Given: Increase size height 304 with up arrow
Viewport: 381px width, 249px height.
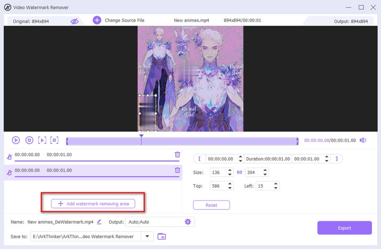Looking at the screenshot, I should (x=265, y=170).
